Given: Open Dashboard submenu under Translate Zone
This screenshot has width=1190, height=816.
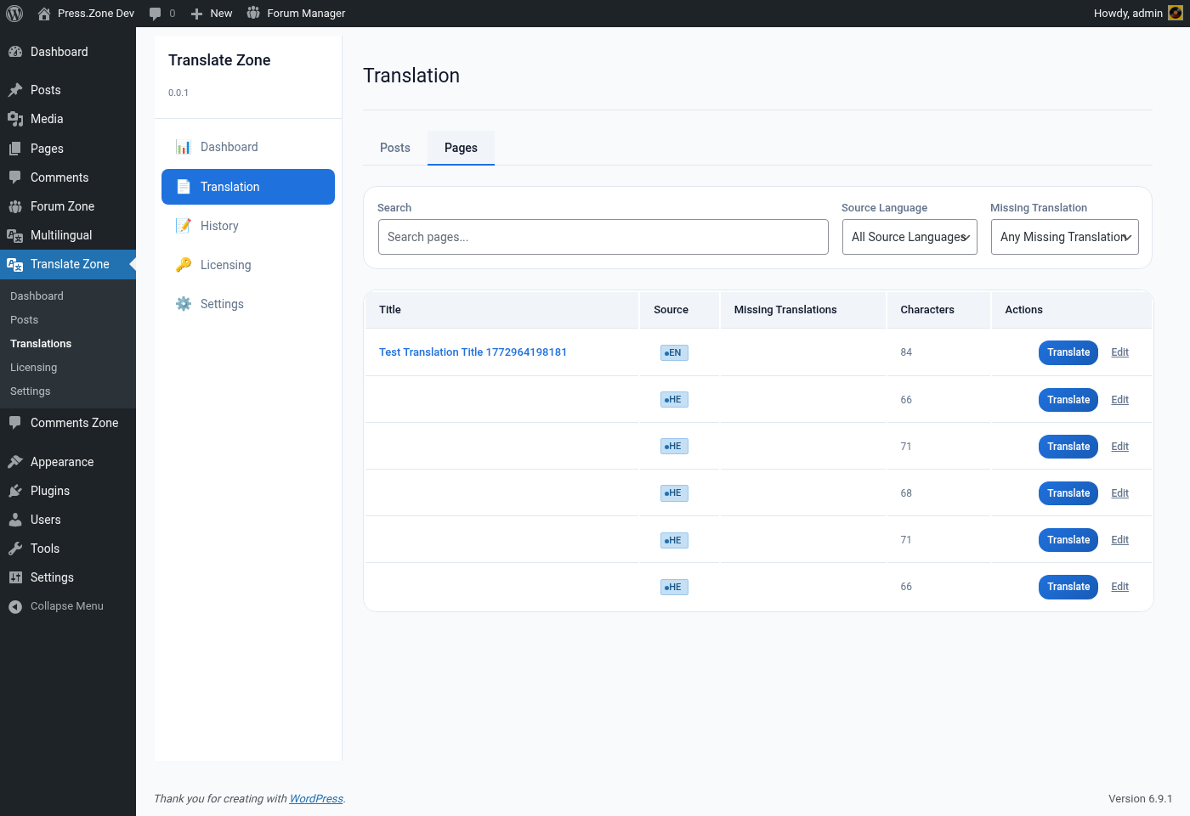Looking at the screenshot, I should (37, 296).
